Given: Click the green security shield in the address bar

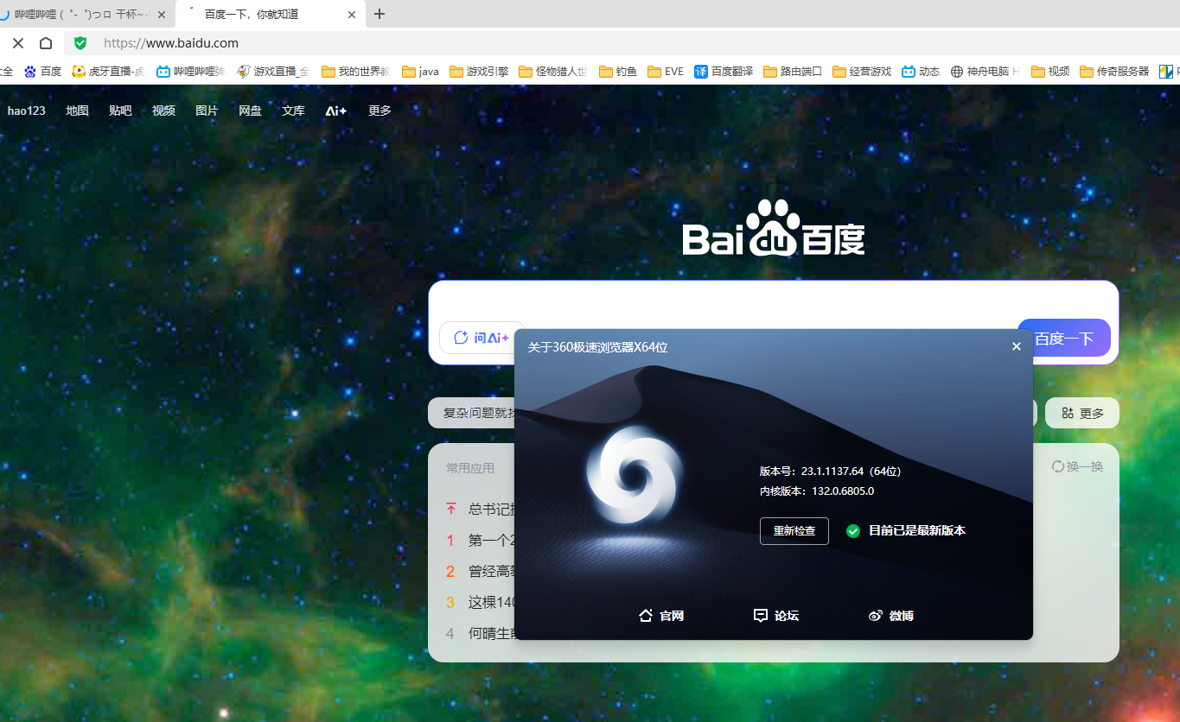Looking at the screenshot, I should (80, 42).
